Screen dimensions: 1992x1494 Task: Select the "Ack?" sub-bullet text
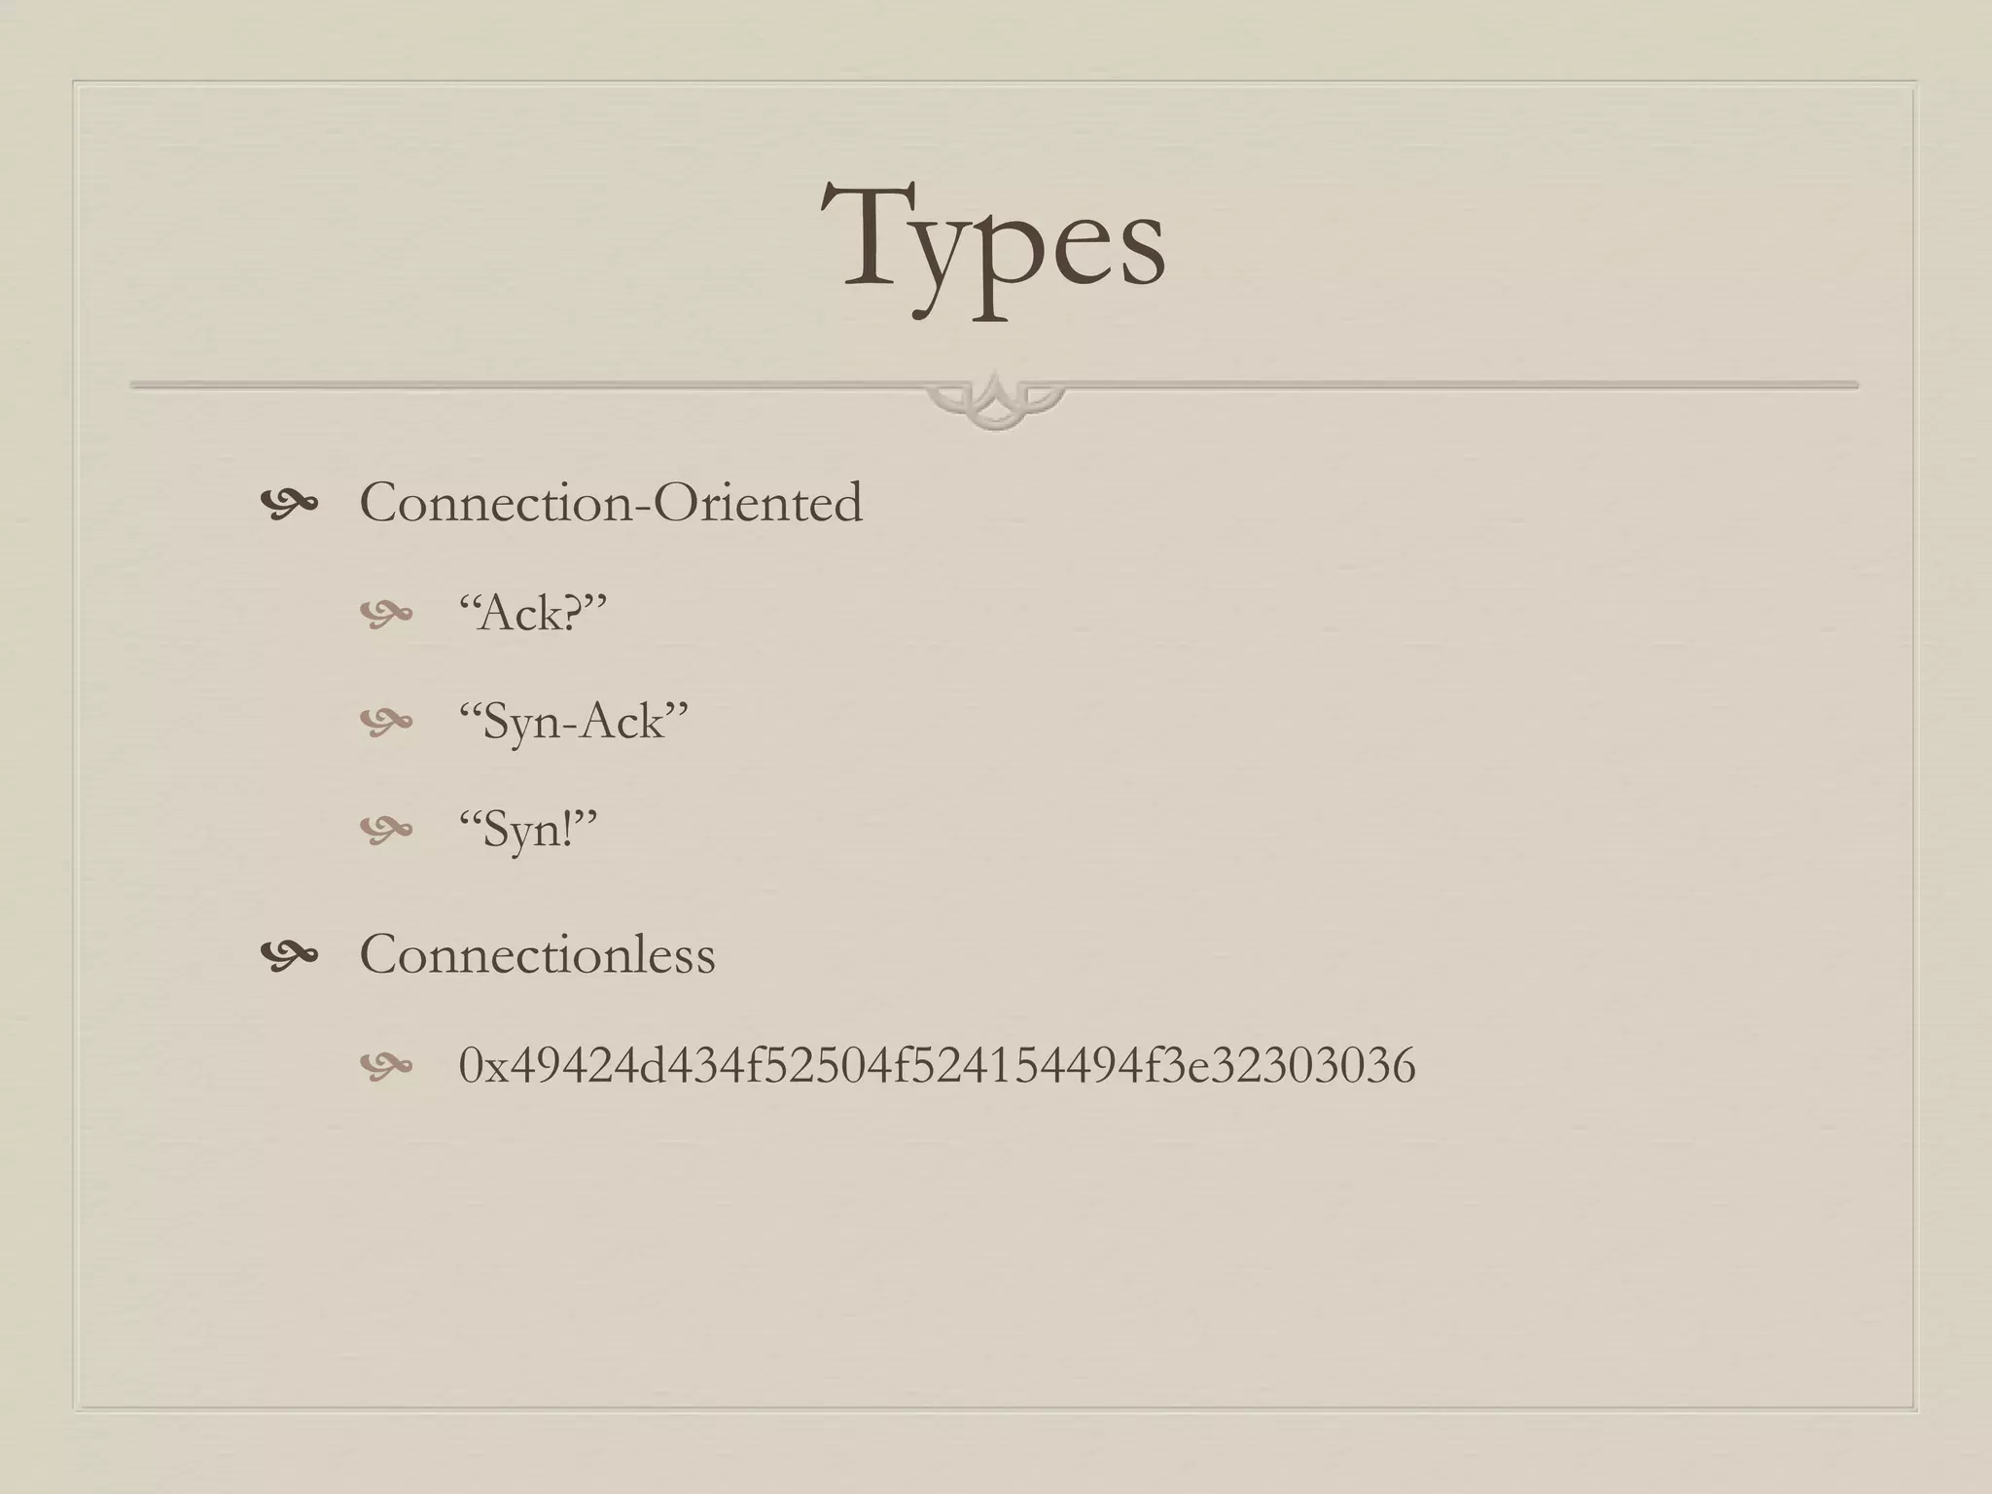tap(533, 614)
